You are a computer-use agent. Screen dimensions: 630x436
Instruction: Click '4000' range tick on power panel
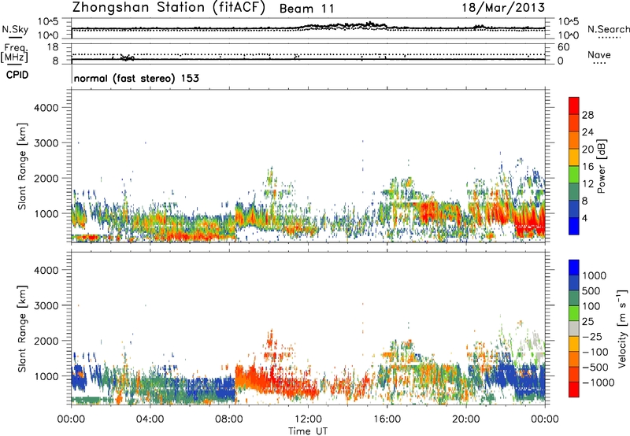point(46,108)
